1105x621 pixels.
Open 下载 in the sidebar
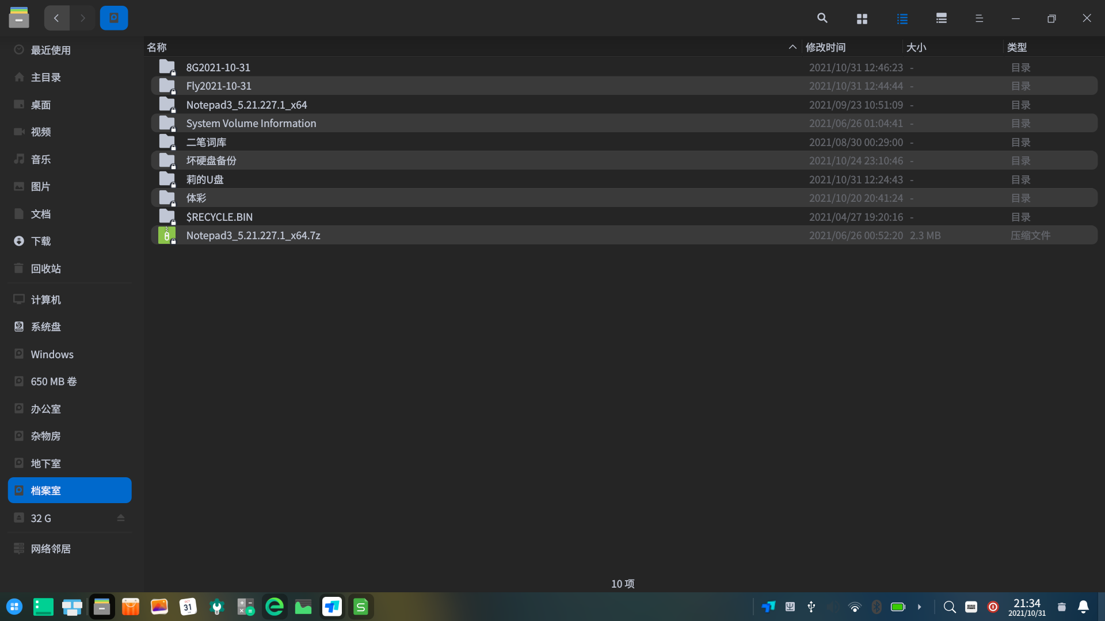coord(40,241)
